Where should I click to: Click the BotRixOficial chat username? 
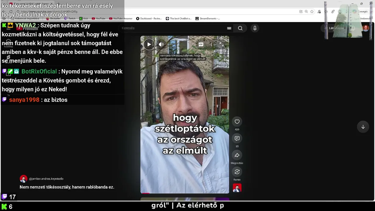click(39, 72)
